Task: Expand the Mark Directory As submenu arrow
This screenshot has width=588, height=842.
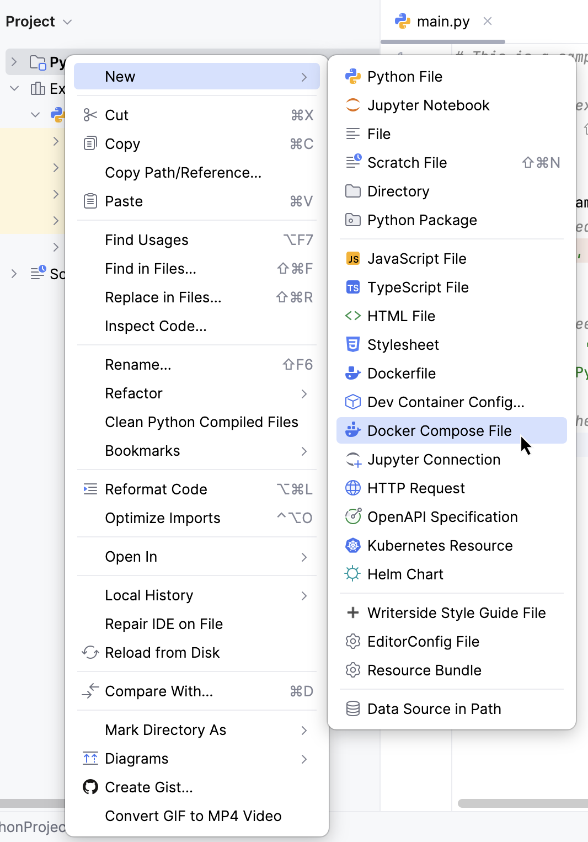Action: [304, 731]
